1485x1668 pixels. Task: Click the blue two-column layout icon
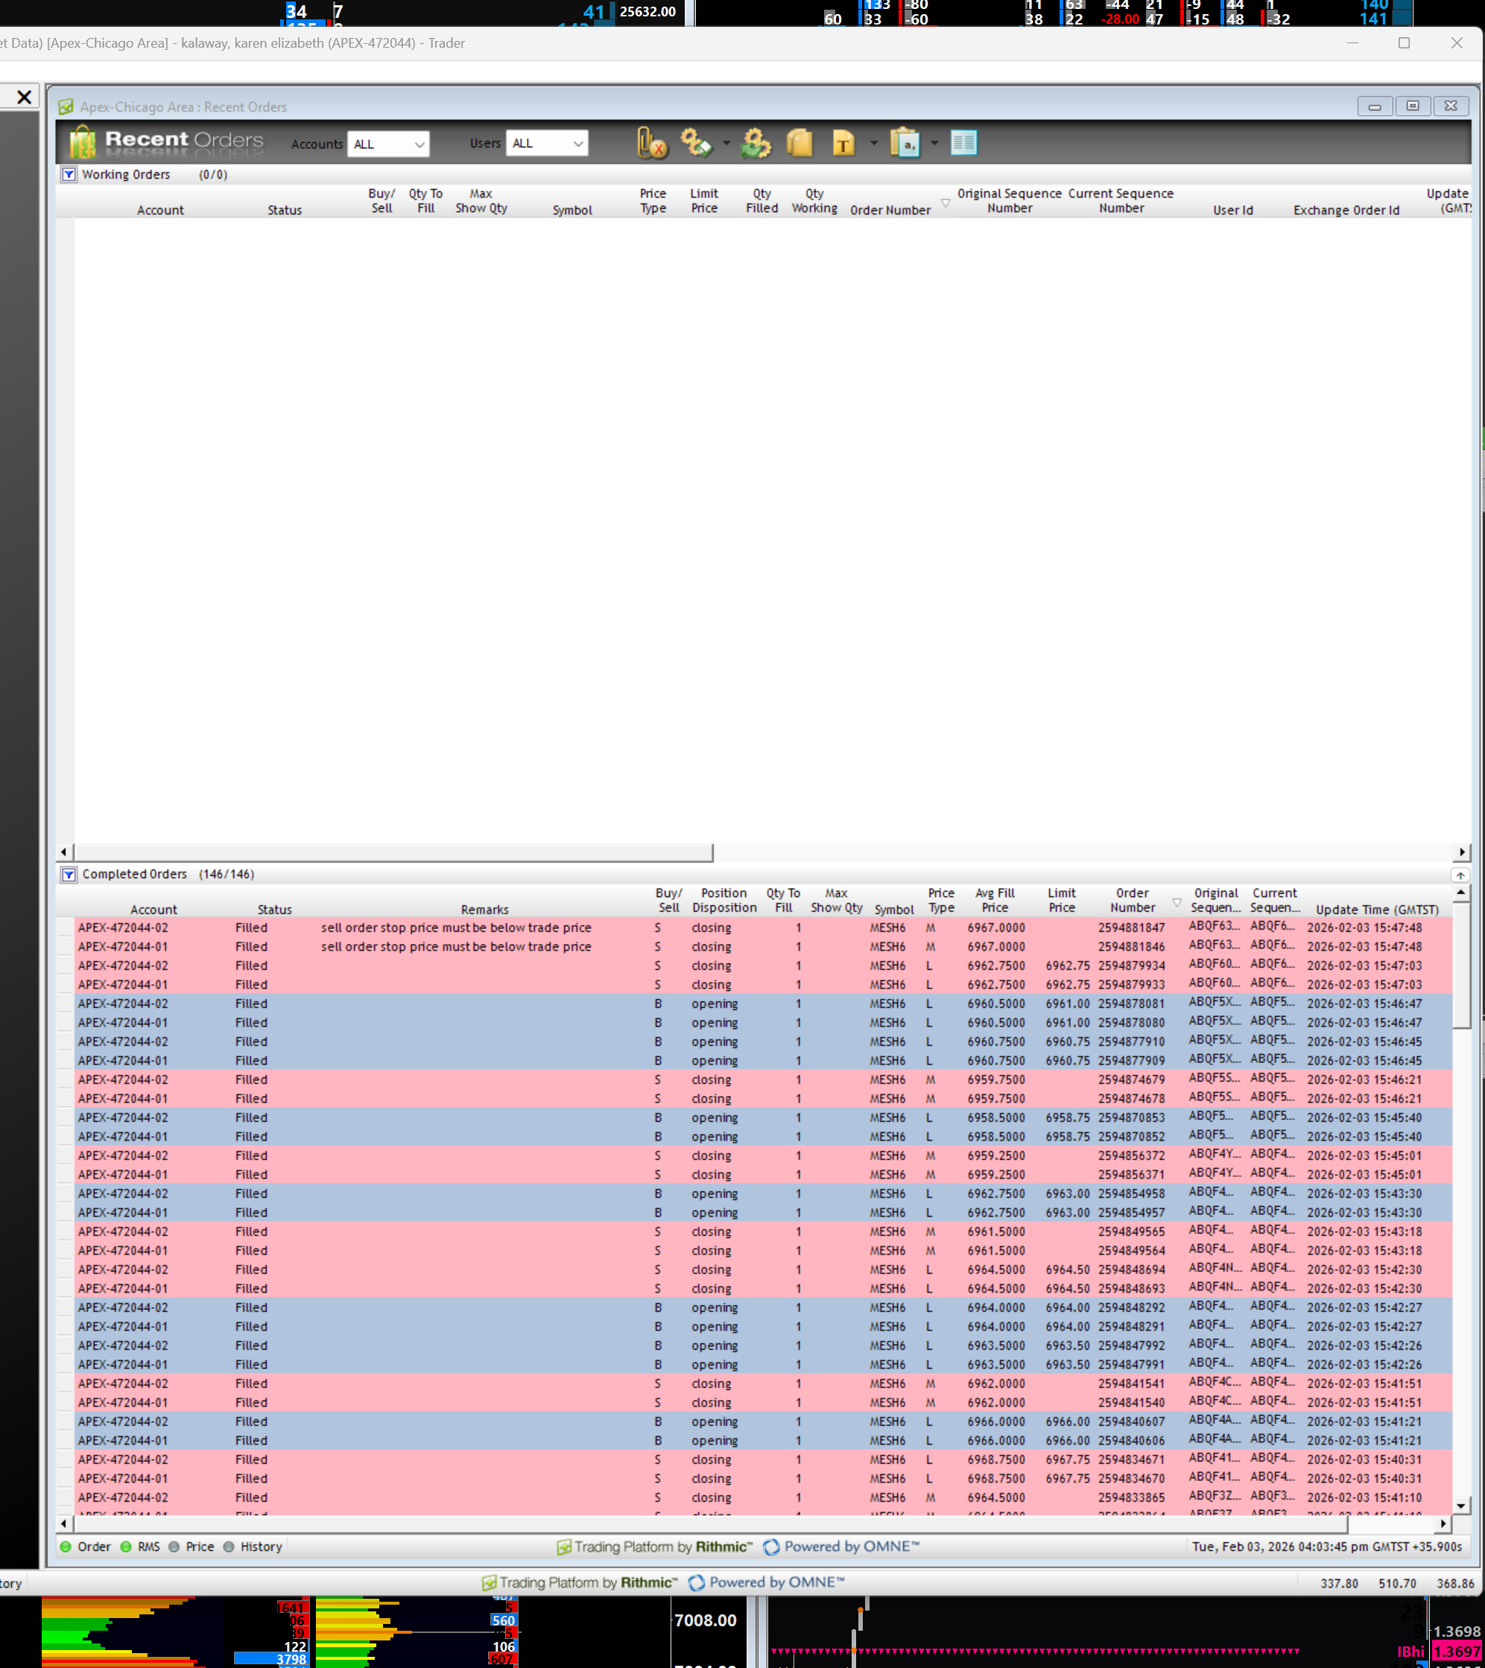click(963, 144)
